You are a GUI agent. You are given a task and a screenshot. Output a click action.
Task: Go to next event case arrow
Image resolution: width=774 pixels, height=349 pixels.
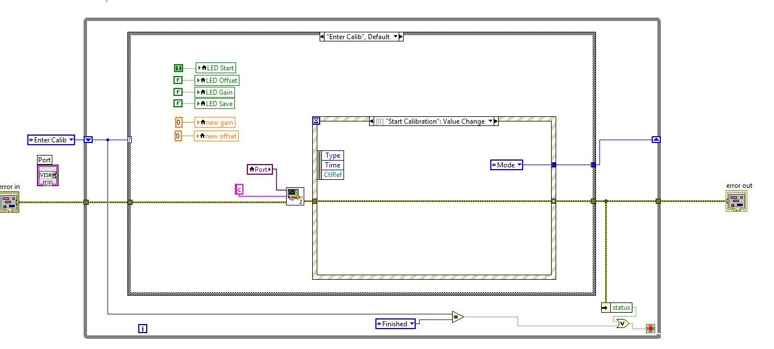[x=495, y=121]
